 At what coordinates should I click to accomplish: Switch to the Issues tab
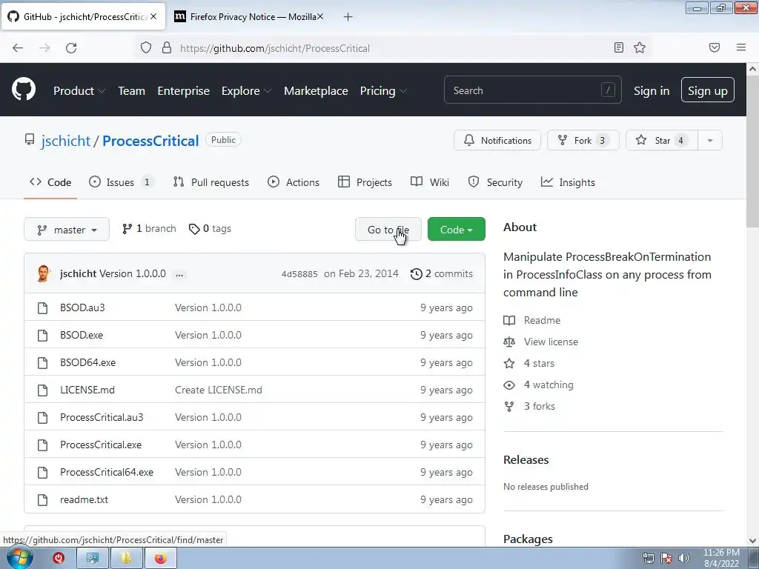122,182
